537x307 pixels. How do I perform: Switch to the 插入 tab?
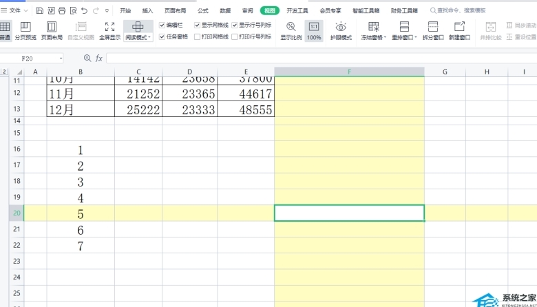click(x=147, y=10)
